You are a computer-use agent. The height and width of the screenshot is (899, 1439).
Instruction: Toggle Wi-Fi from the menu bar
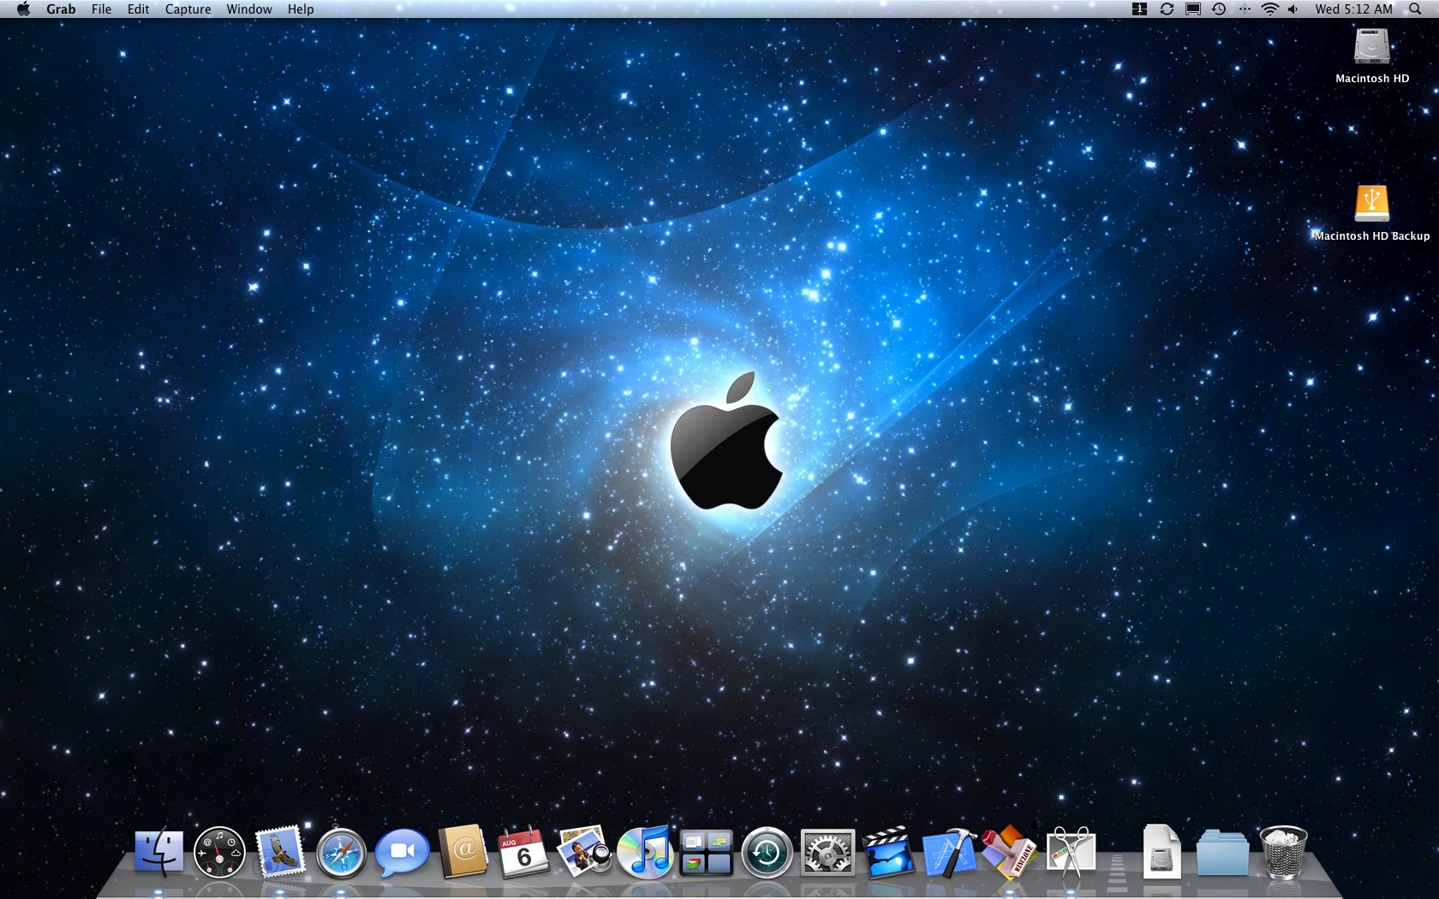point(1270,9)
